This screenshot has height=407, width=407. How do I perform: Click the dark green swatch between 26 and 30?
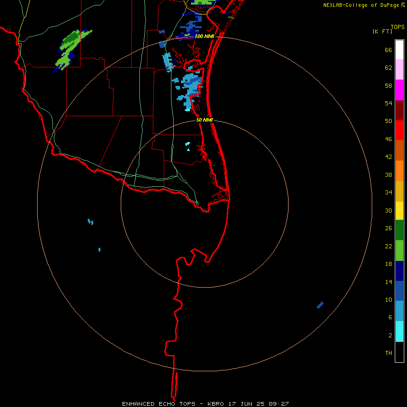coord(399,230)
